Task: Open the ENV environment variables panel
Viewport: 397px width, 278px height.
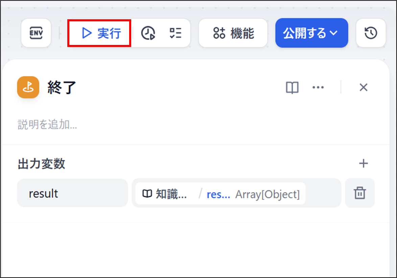Action: click(x=36, y=33)
